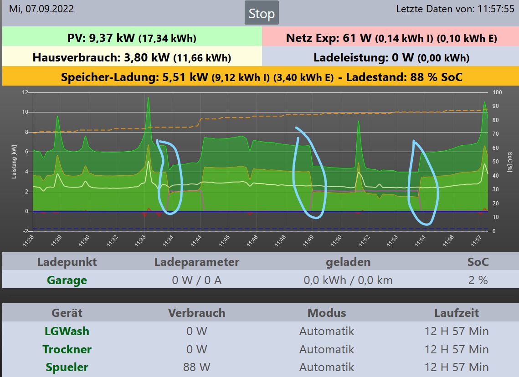Click the Gerät column header
This screenshot has height=377, width=519.
67,313
